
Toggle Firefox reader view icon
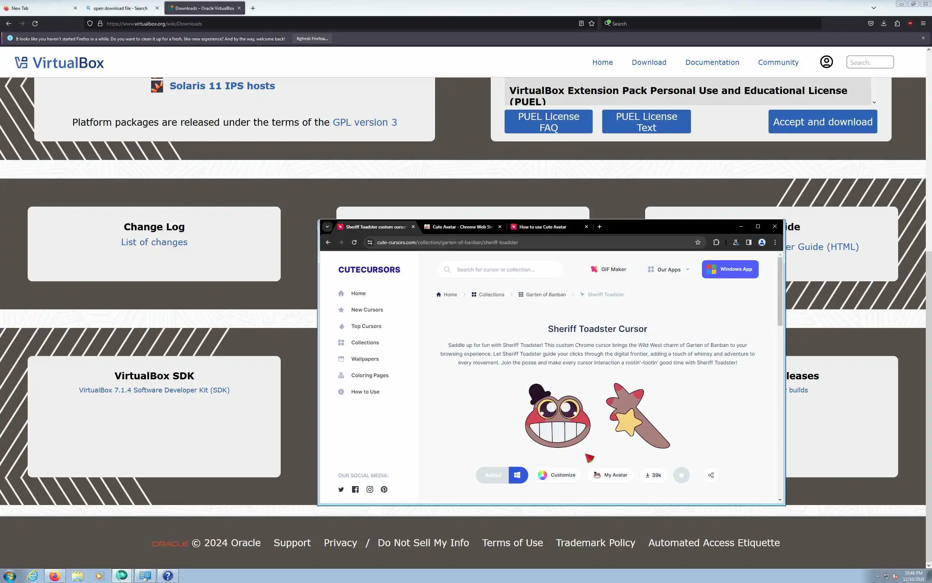[581, 24]
